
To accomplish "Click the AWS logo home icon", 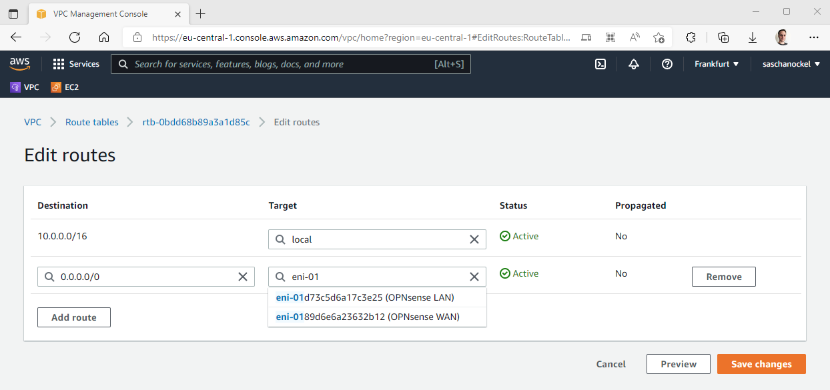I will click(20, 64).
